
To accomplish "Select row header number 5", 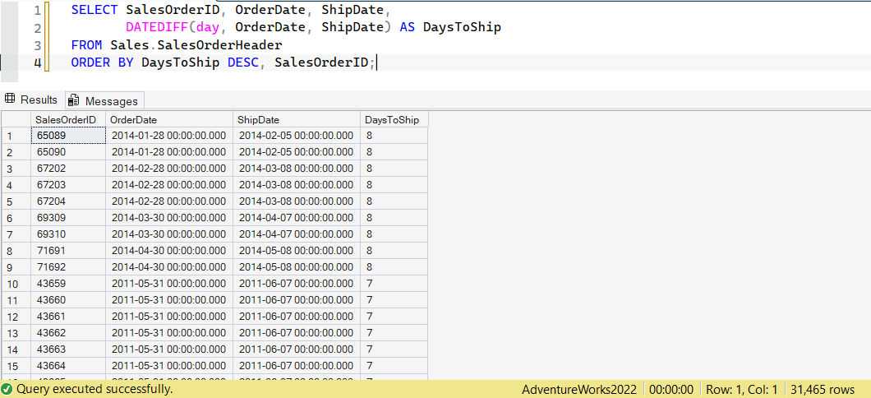I will [x=16, y=201].
